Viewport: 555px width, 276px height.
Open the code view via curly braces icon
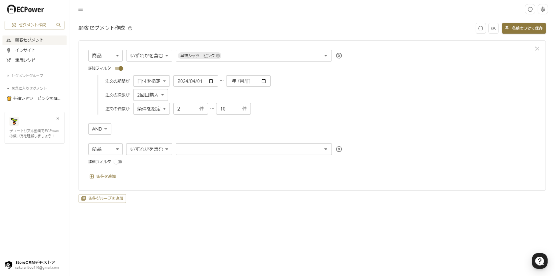[x=481, y=28]
